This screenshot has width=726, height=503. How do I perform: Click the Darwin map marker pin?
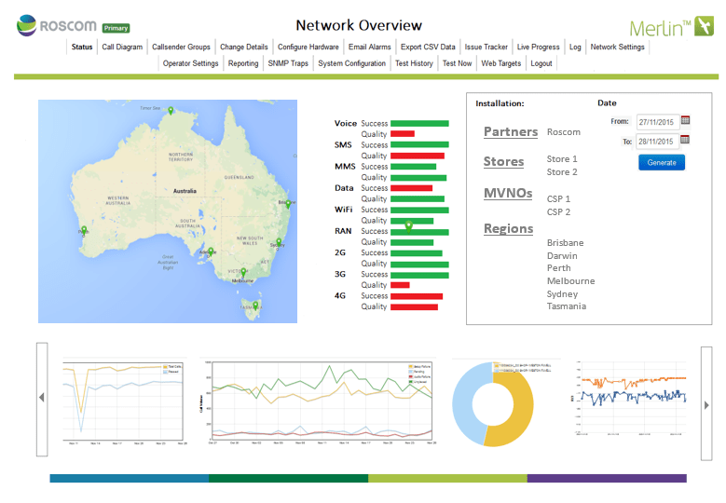click(171, 112)
